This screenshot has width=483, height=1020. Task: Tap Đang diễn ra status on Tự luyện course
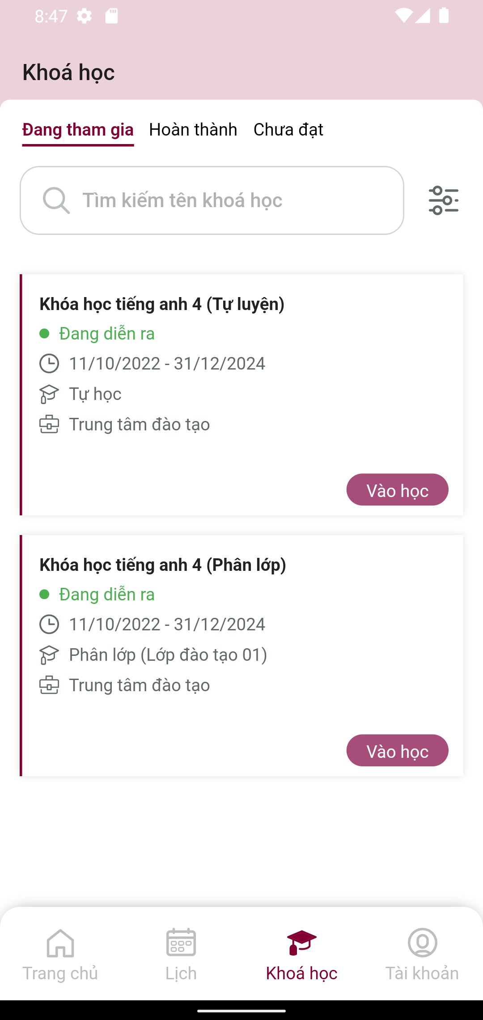[x=106, y=334]
